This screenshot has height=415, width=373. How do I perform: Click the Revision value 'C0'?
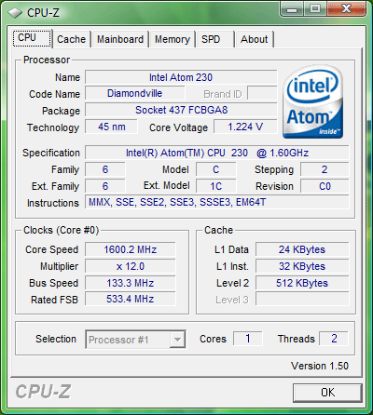point(325,186)
